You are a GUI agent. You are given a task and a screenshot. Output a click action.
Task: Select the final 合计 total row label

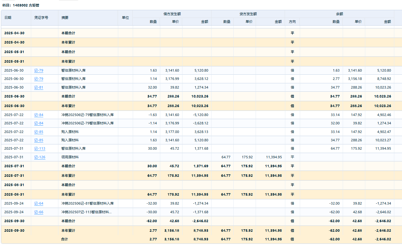pyautogui.click(x=65, y=239)
